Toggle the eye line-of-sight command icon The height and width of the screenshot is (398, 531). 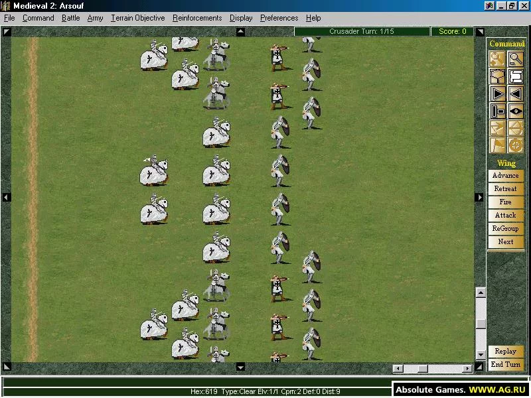[516, 111]
